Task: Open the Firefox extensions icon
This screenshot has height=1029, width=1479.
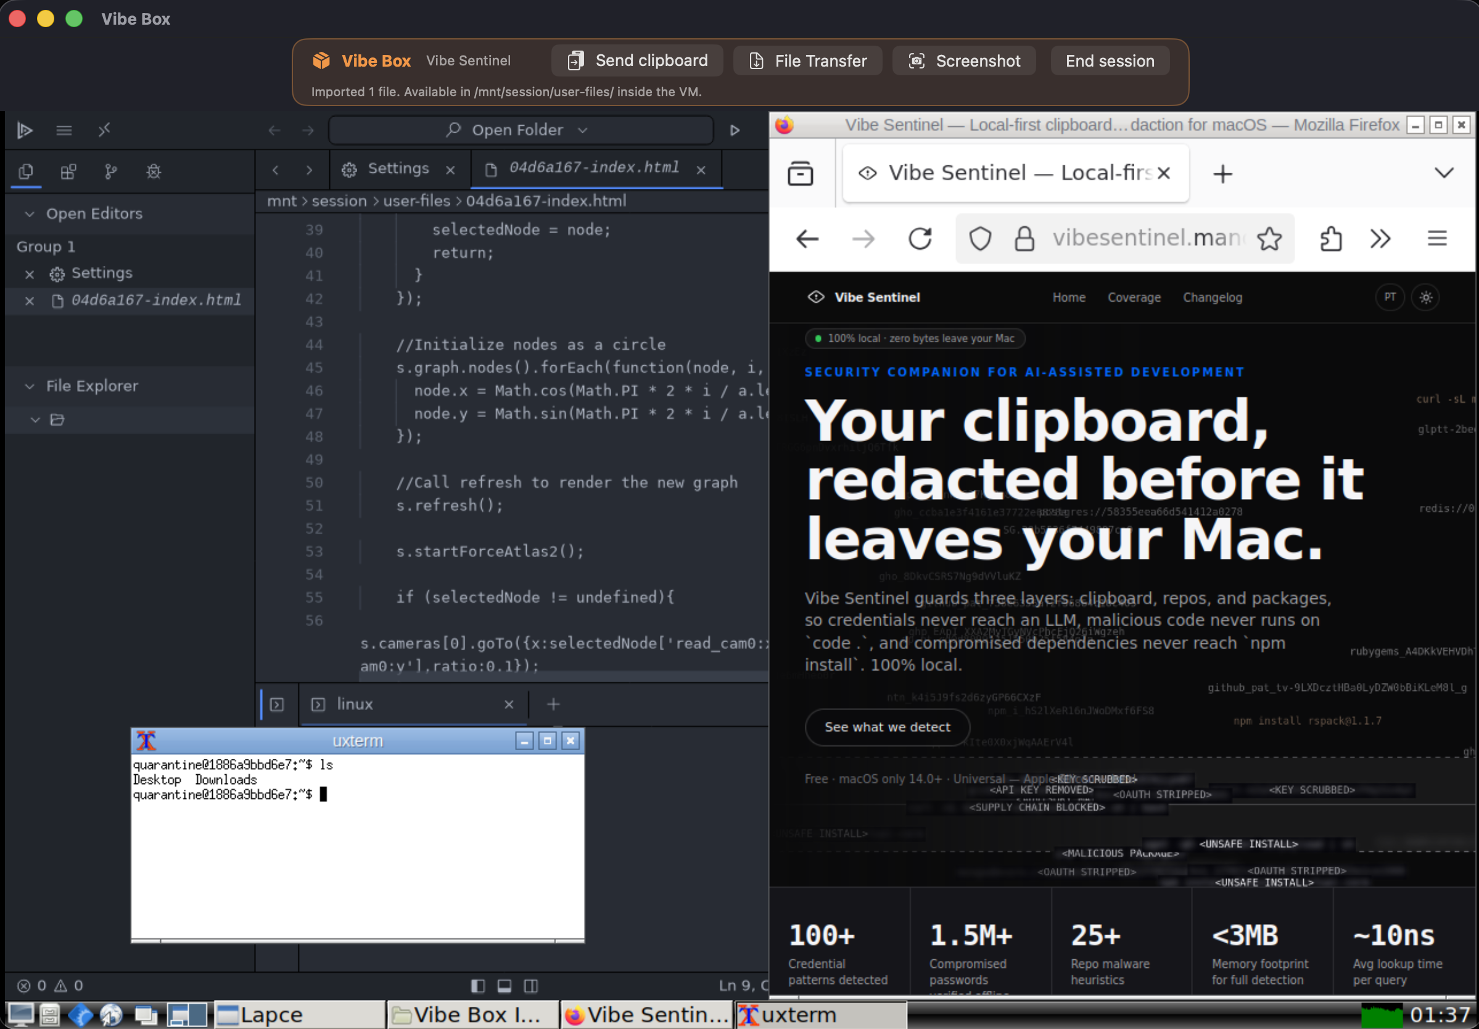Action: [x=1331, y=239]
